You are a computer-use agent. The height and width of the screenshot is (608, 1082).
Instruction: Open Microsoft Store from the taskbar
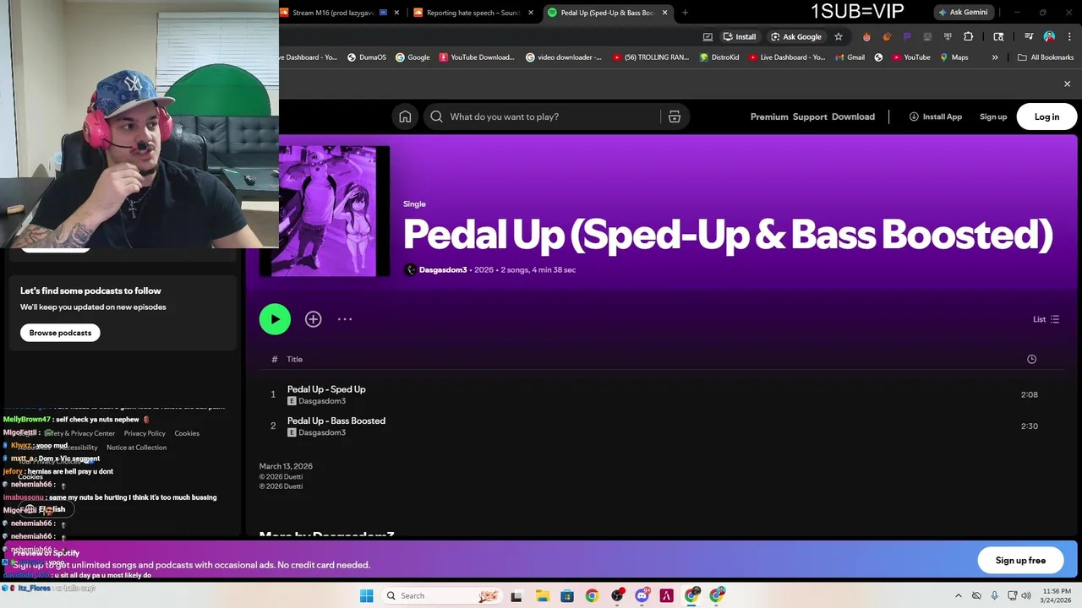[567, 595]
